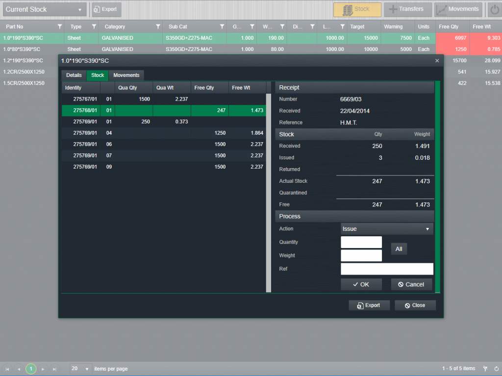Screen dimensions: 502x376
Task: Click the Sub Cat column filter icon
Action: (222, 26)
